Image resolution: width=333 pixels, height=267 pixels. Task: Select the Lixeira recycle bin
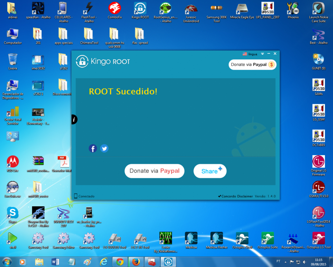(13, 62)
